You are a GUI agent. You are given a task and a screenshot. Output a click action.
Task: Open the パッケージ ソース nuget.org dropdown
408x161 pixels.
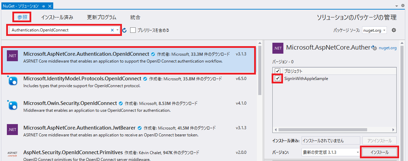pyautogui.click(x=374, y=30)
